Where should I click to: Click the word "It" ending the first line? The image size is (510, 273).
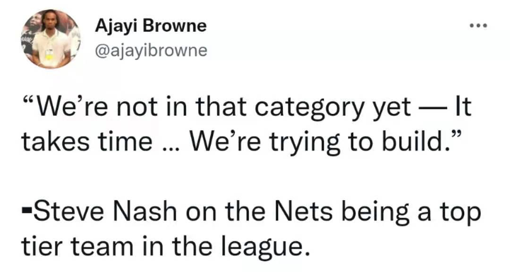point(463,107)
